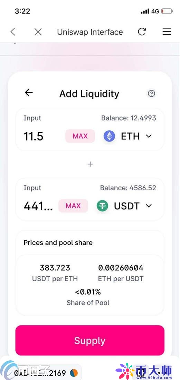The width and height of the screenshot is (180, 380).
Task: Click the wallet avatar icon beside address
Action: (74, 372)
